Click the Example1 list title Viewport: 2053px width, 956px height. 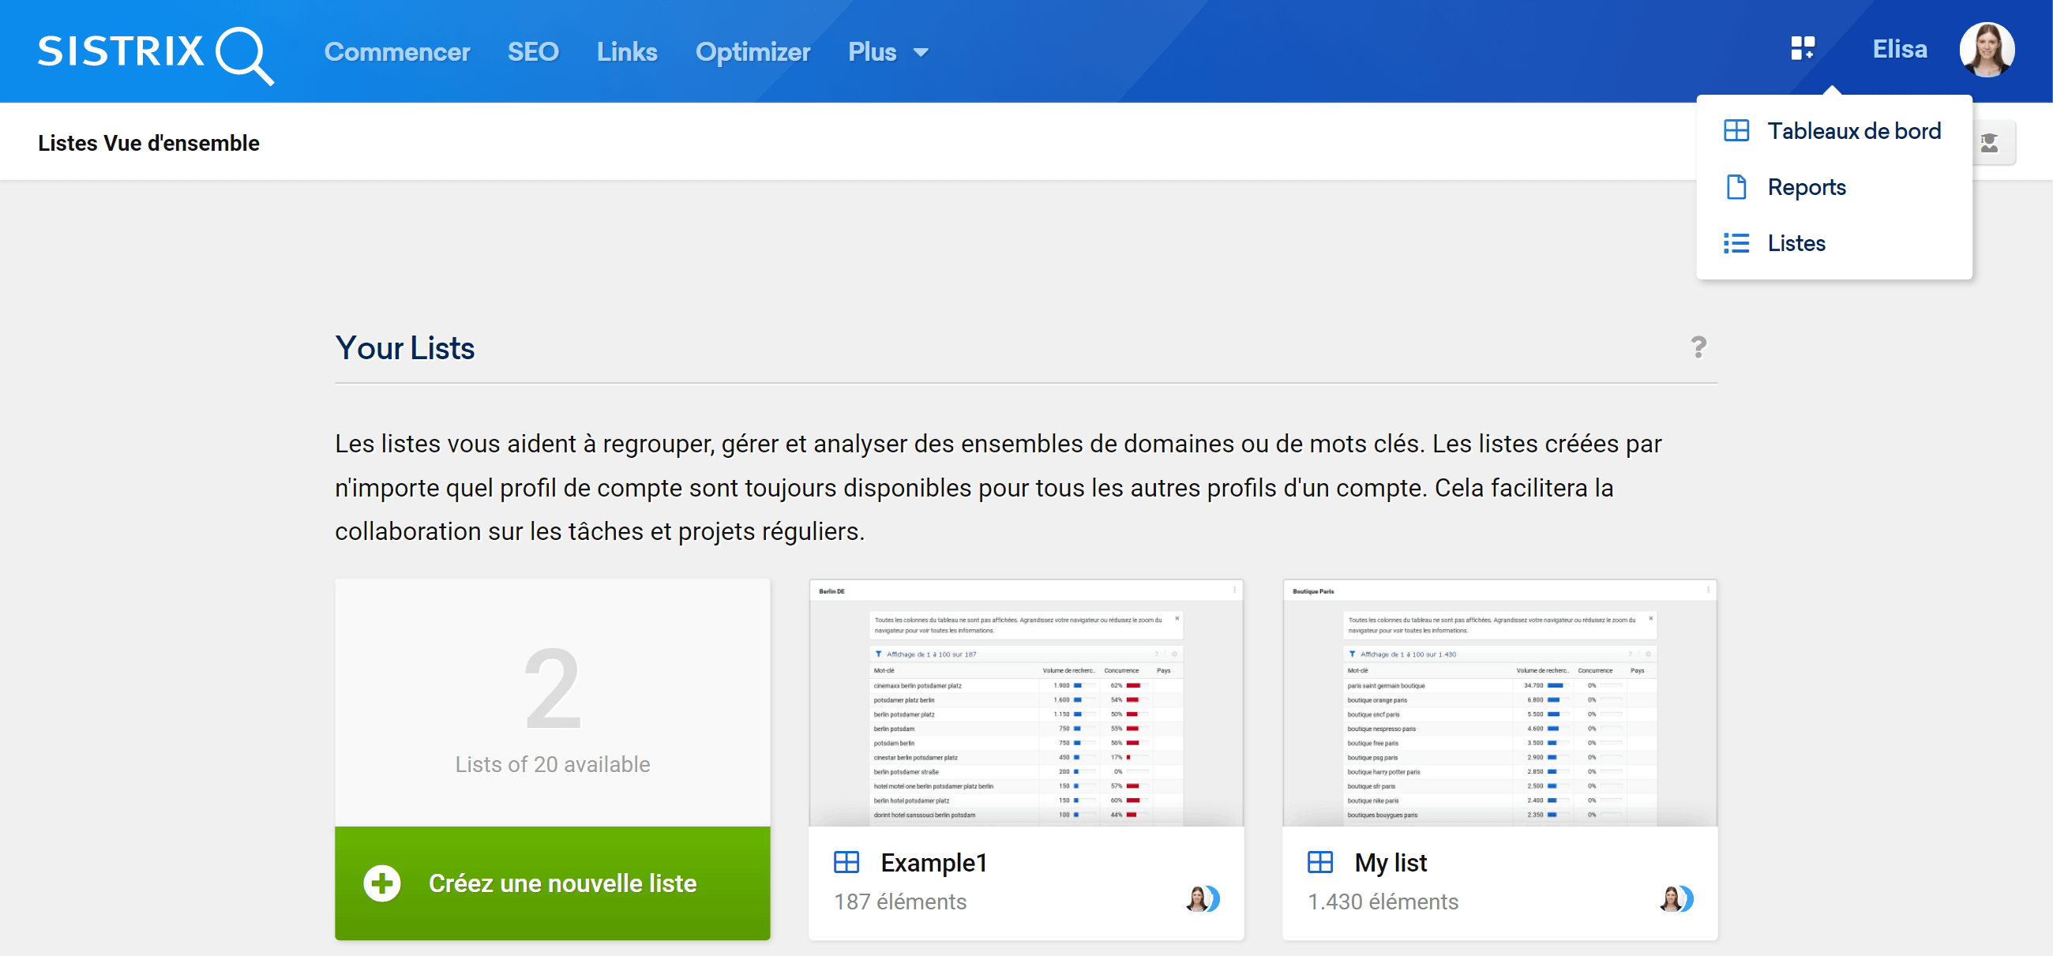tap(934, 863)
